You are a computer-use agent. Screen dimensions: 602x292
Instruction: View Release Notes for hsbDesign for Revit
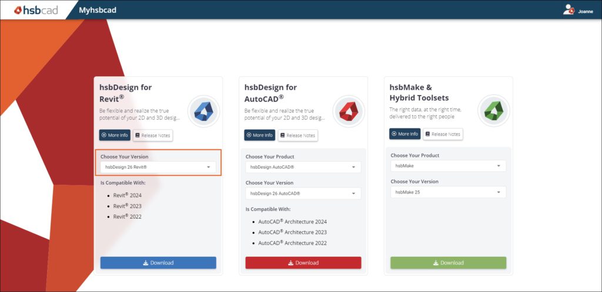(153, 135)
